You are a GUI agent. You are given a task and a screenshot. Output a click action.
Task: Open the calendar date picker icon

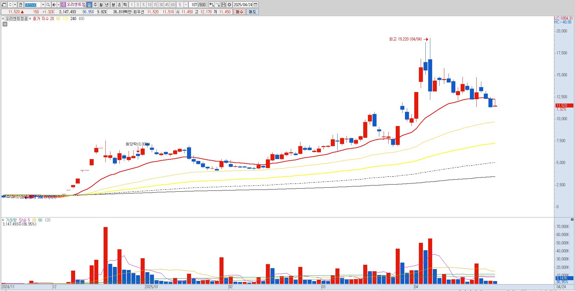(x=255, y=5)
